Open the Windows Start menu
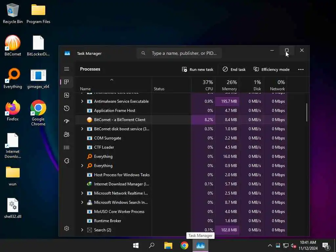 pyautogui.click(x=136, y=245)
